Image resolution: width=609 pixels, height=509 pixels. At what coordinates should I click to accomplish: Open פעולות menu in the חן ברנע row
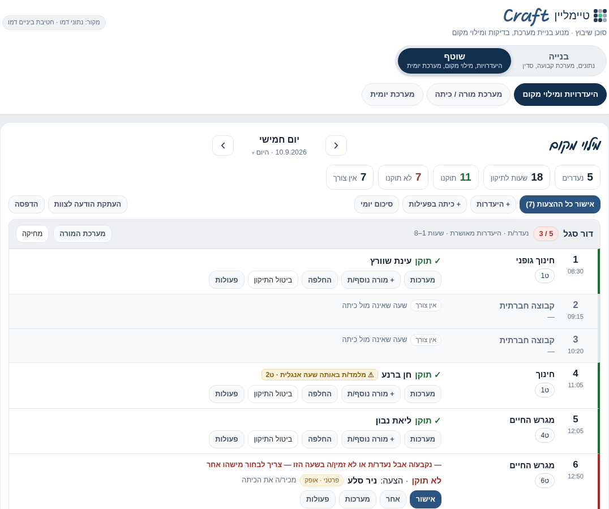226,394
